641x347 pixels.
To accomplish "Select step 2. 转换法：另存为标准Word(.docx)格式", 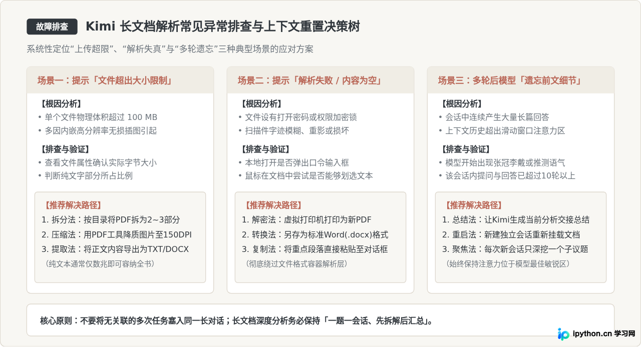I will 315,234.
